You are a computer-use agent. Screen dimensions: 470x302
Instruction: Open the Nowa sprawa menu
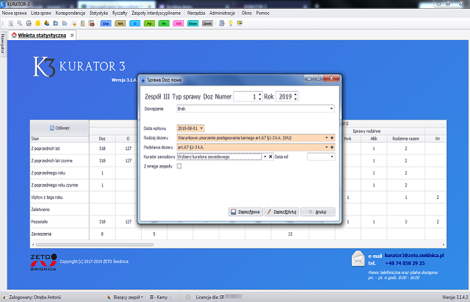tap(14, 13)
